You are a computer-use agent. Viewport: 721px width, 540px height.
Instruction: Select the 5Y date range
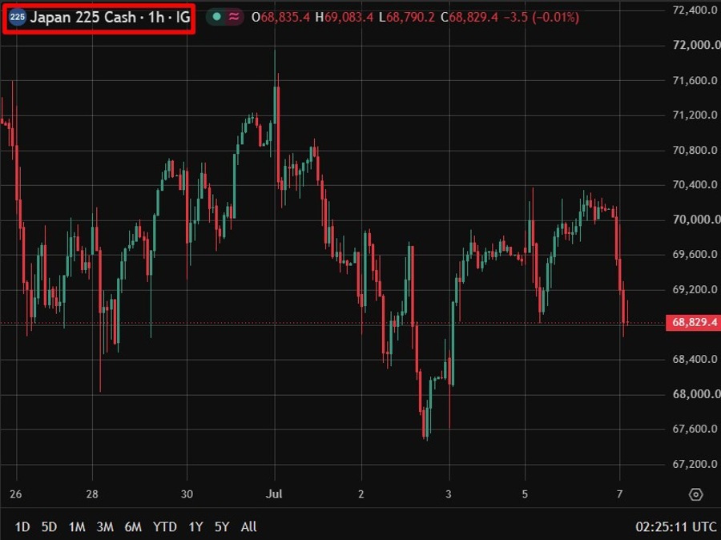point(222,526)
